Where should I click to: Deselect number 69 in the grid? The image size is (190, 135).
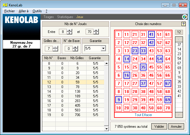pyautogui.click(x=168, y=100)
